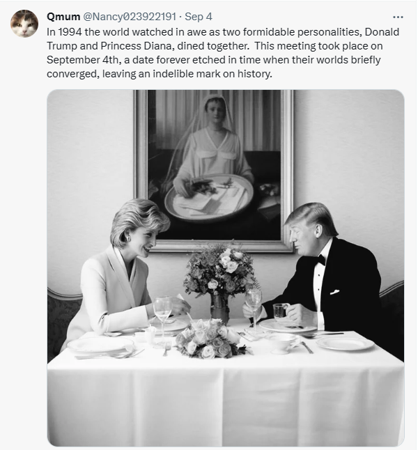Open the three-dot More options menu

(x=398, y=17)
